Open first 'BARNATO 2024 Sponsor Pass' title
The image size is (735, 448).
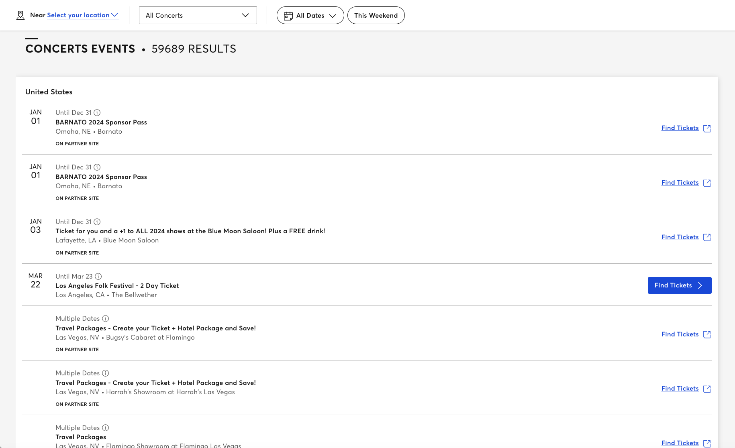pyautogui.click(x=101, y=122)
